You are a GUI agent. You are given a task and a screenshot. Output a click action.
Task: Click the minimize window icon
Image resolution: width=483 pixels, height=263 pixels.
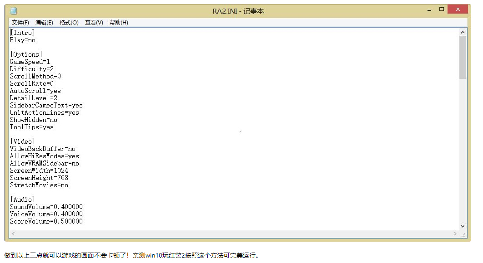pos(428,8)
